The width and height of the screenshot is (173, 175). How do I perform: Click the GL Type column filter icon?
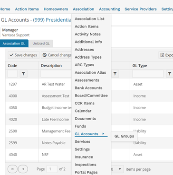click(169, 74)
